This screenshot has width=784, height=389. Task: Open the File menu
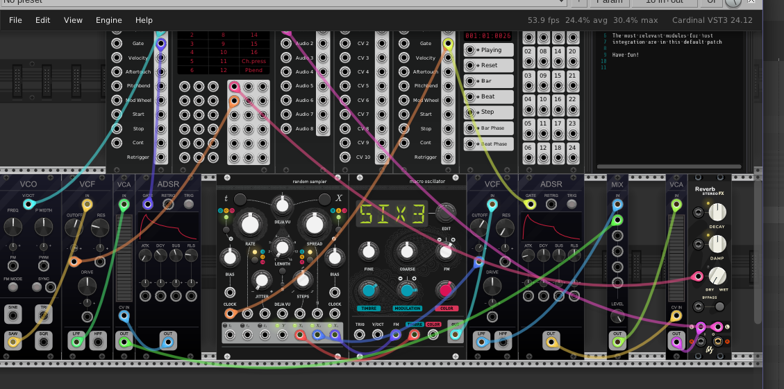[15, 20]
